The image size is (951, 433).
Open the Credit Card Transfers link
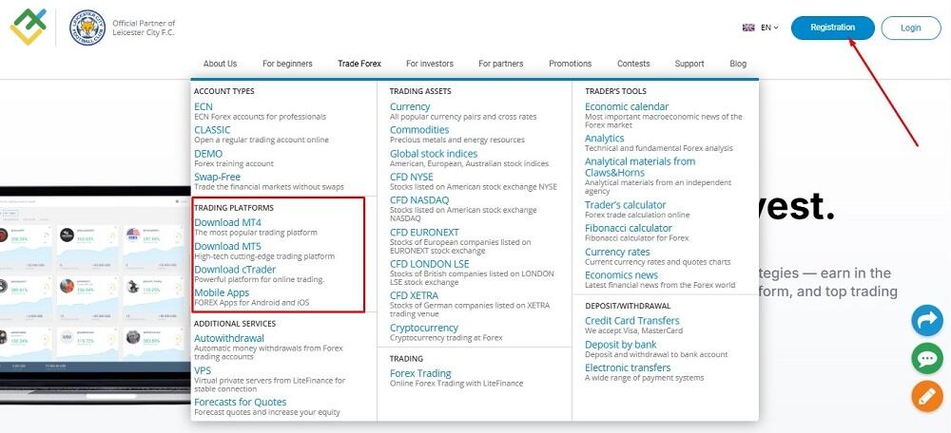tap(632, 321)
